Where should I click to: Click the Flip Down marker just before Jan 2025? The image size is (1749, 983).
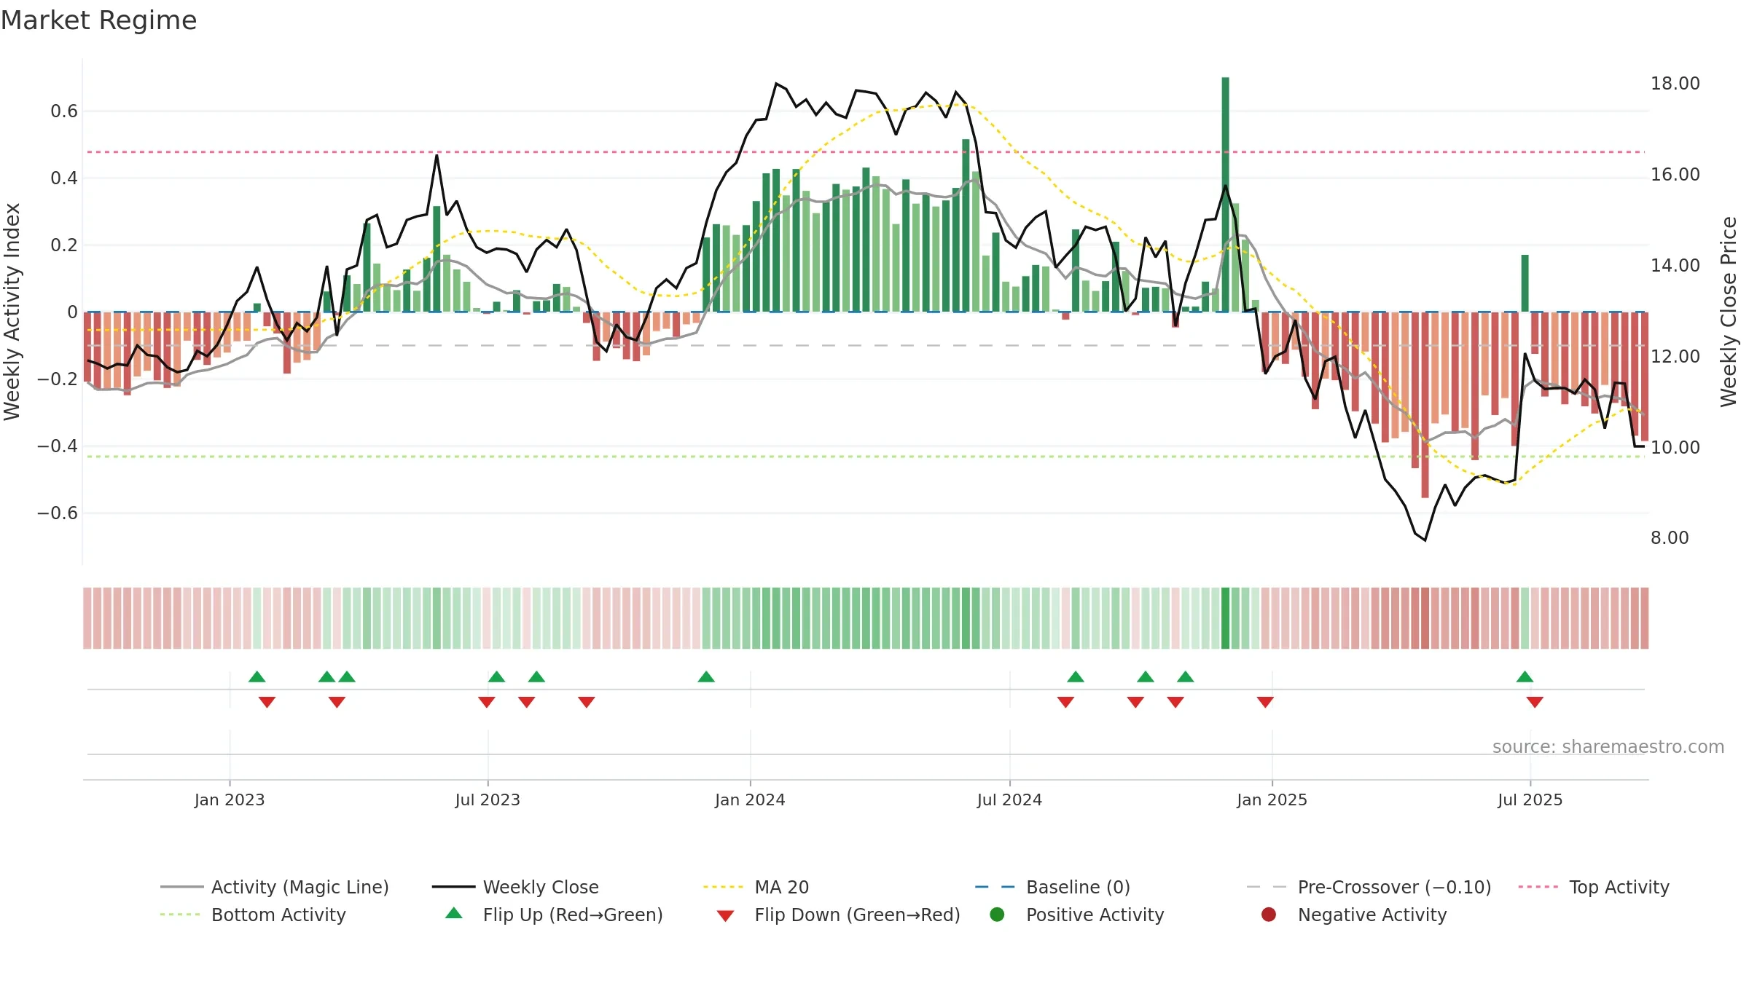point(1265,702)
